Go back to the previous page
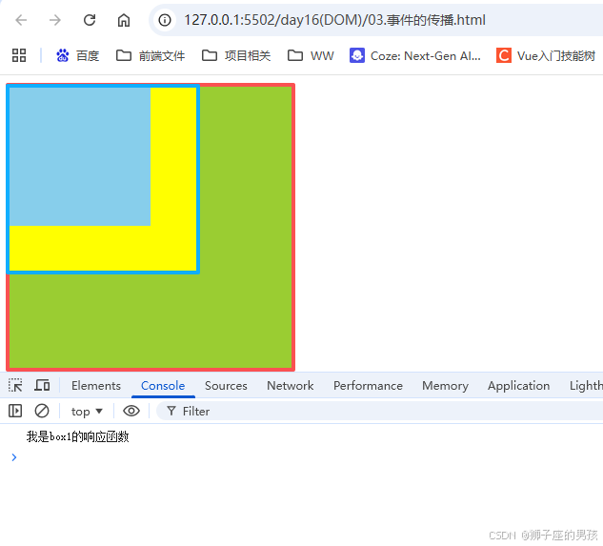 point(21,20)
